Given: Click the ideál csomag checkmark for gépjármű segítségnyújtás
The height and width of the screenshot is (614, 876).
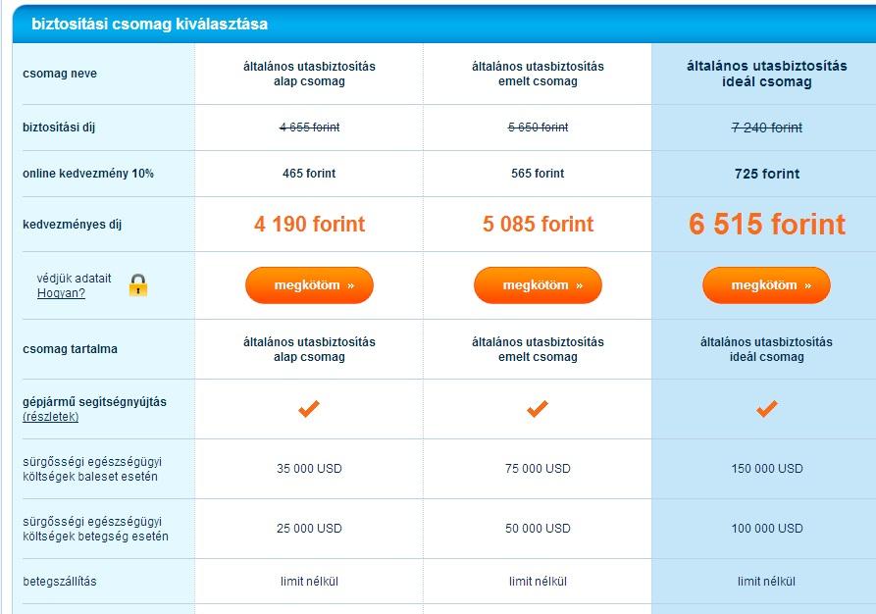Looking at the screenshot, I should tap(766, 408).
